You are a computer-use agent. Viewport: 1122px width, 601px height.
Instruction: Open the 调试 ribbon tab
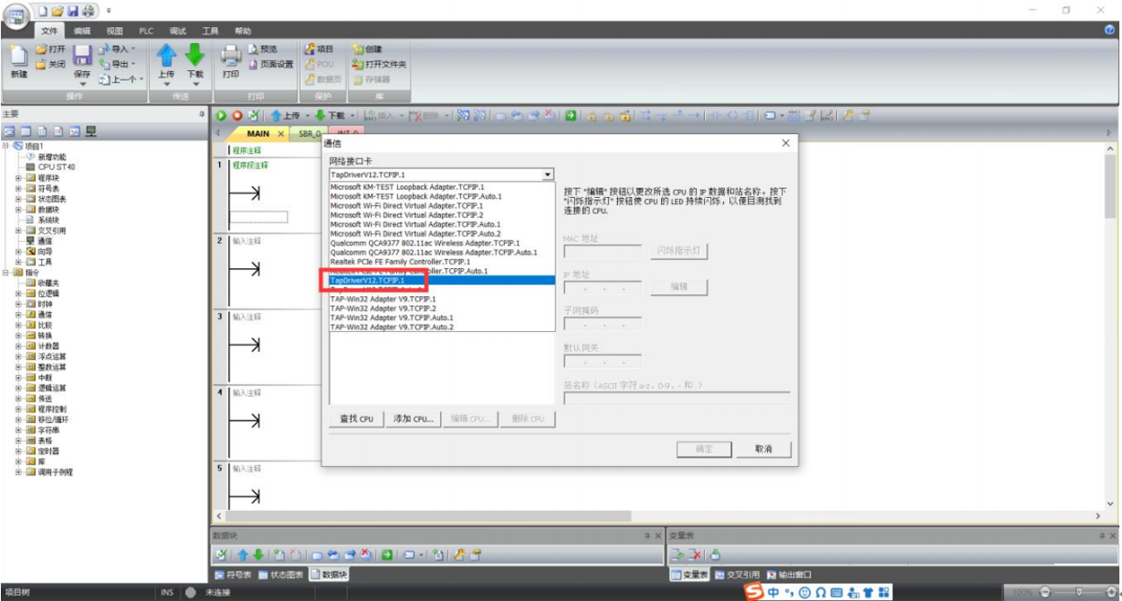click(178, 31)
